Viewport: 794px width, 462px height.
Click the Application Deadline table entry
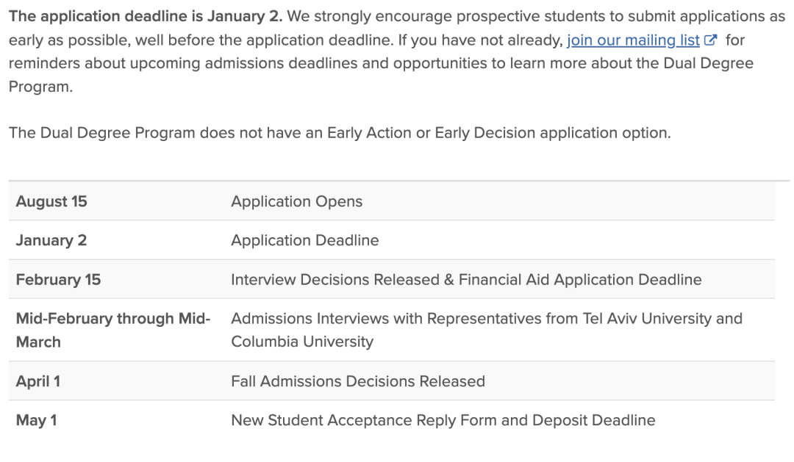[305, 240]
